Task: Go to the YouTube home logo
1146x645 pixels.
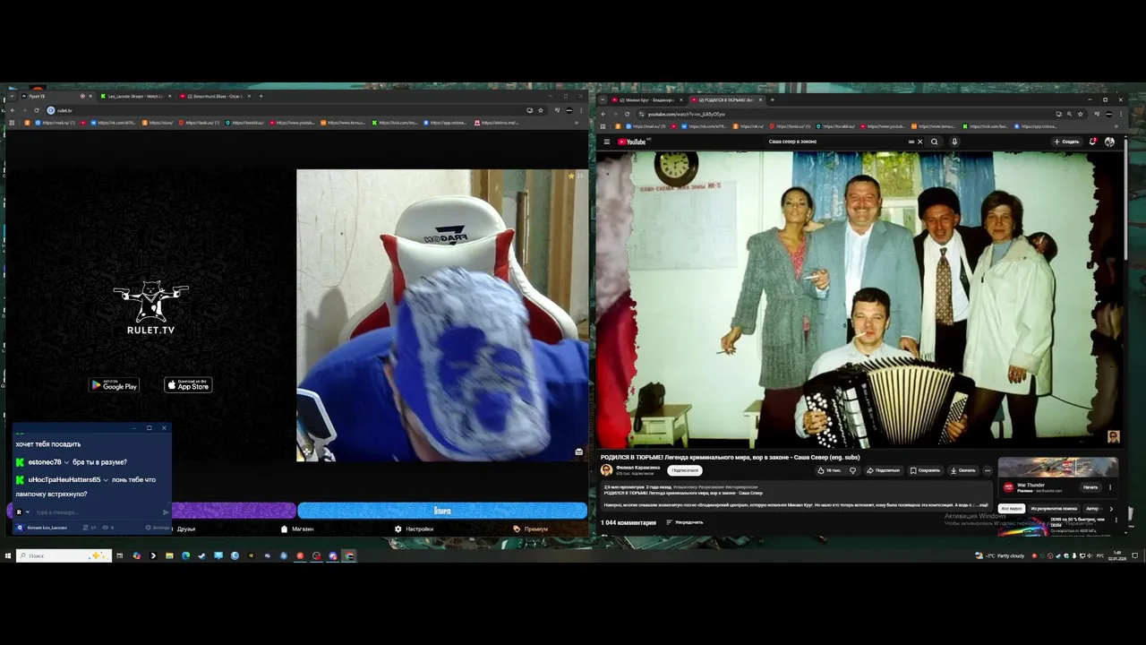Action: tap(632, 142)
